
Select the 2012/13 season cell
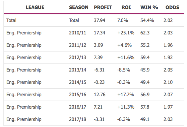pos(77,57)
